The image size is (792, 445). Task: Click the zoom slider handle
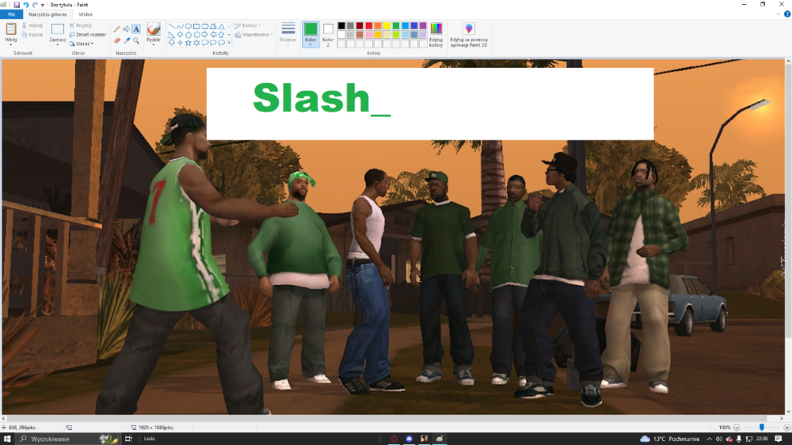(762, 428)
